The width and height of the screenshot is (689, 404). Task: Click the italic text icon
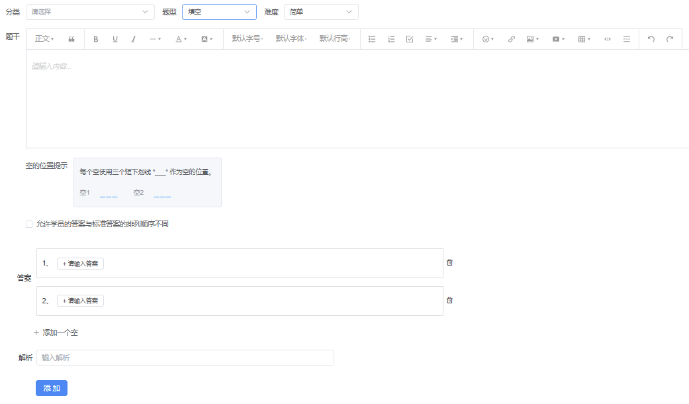pyautogui.click(x=133, y=39)
